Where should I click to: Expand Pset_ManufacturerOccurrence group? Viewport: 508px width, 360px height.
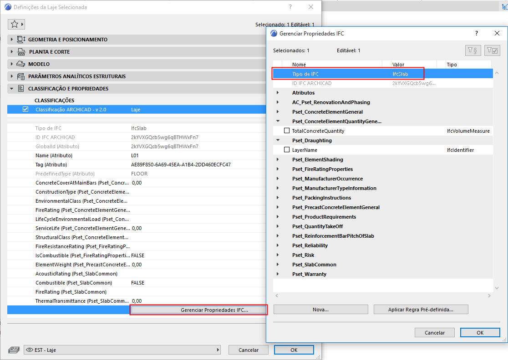[278, 179]
